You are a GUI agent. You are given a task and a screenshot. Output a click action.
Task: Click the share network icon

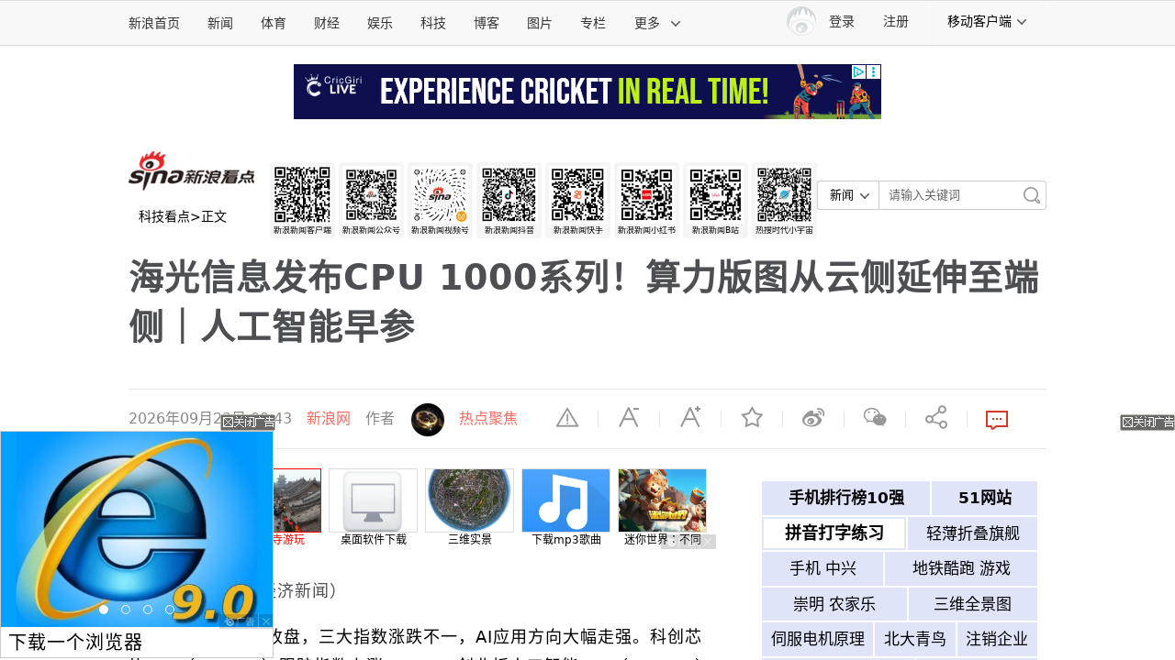point(936,418)
